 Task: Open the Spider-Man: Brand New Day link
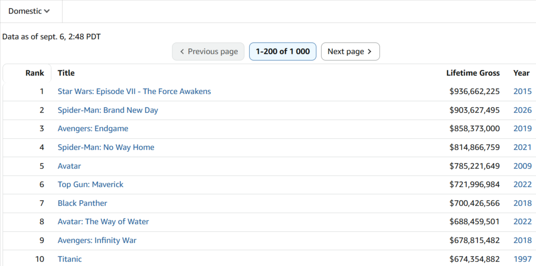pyautogui.click(x=108, y=110)
